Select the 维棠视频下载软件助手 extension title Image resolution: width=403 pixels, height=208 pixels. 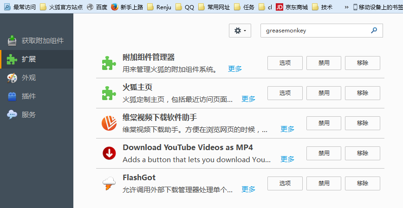pyautogui.click(x=160, y=117)
